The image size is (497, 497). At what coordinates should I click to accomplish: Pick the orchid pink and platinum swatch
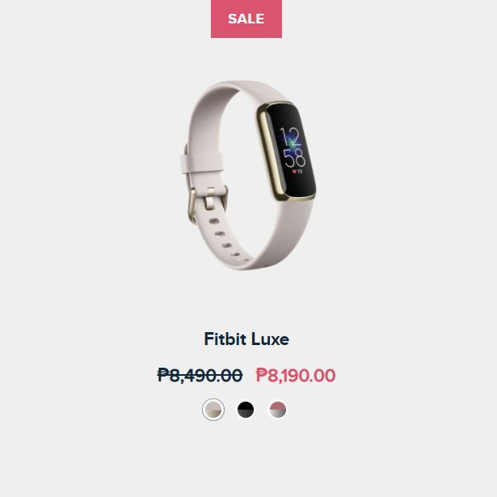click(x=278, y=410)
